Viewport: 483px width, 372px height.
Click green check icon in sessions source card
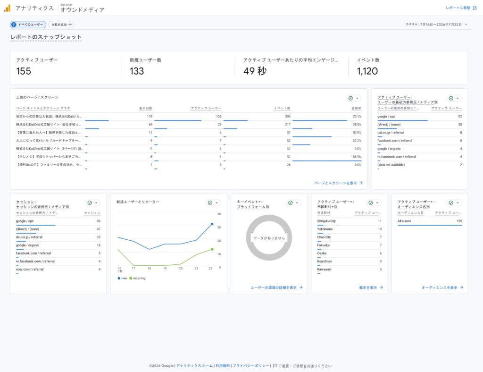pyautogui.click(x=90, y=203)
